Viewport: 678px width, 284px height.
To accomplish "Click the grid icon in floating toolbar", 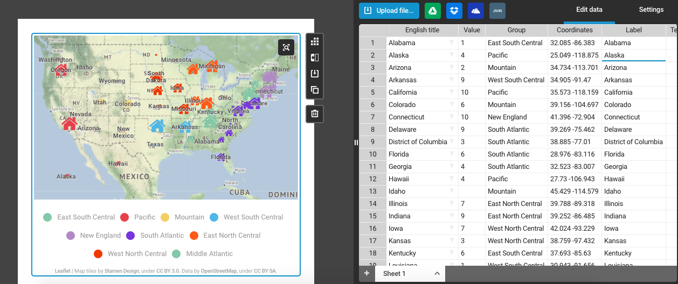I will pyautogui.click(x=315, y=41).
